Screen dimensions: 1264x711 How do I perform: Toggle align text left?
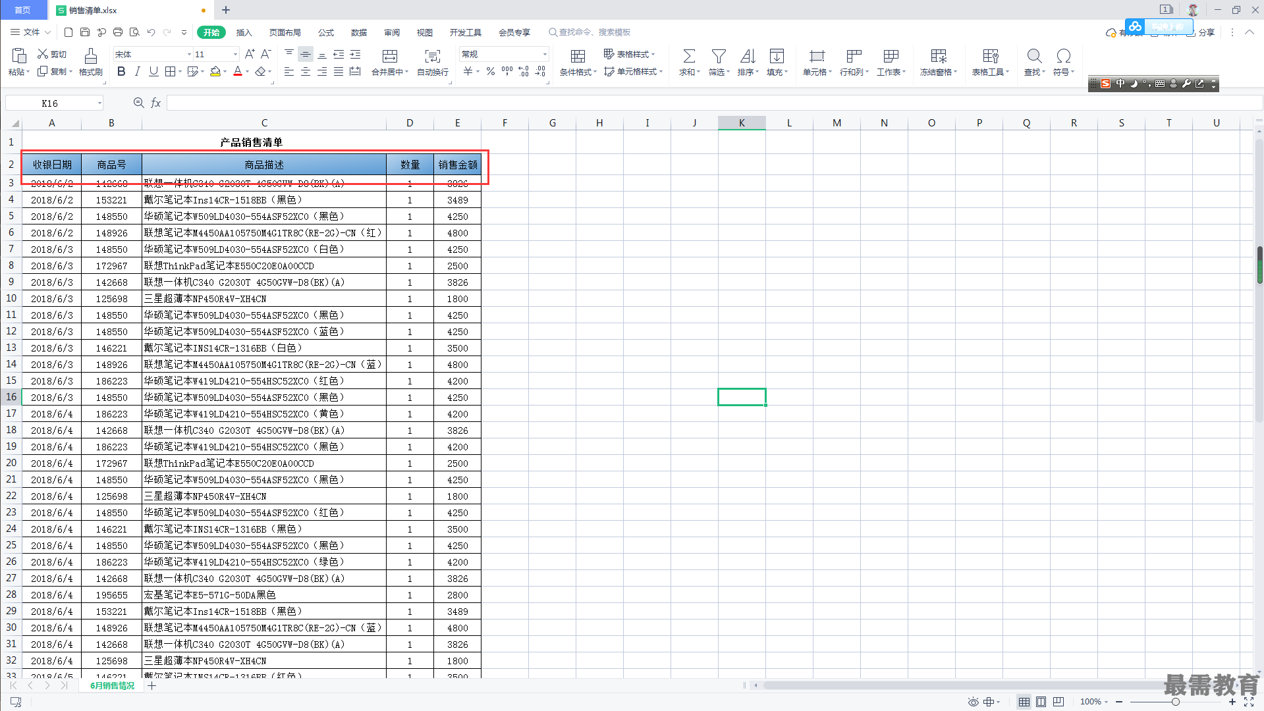pos(289,71)
